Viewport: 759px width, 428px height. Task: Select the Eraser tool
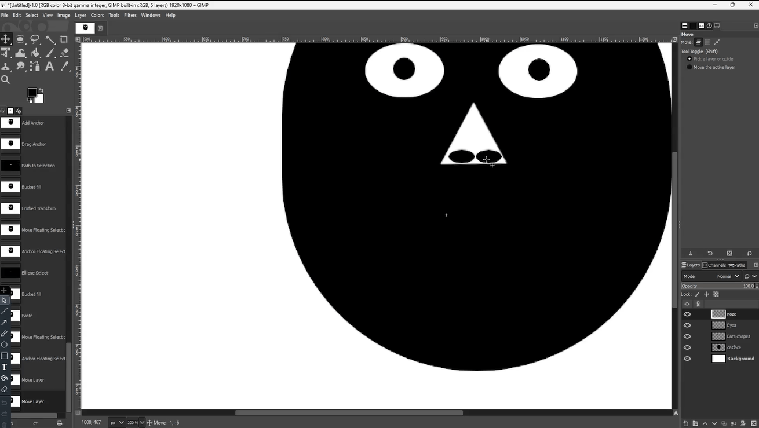click(x=64, y=53)
